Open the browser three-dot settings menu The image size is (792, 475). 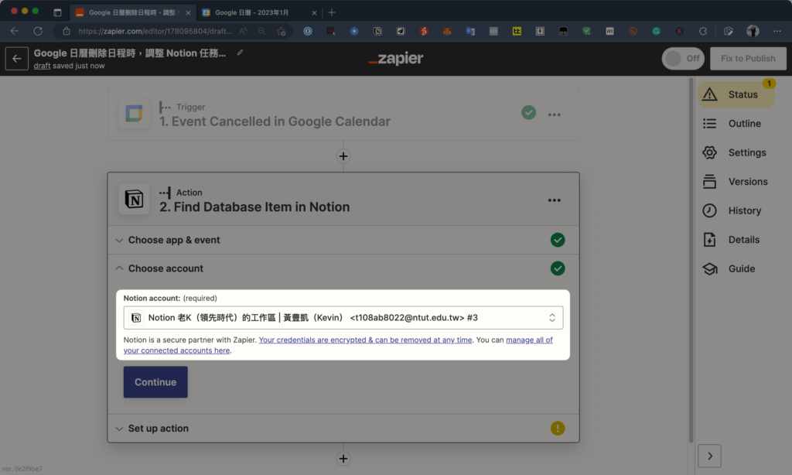coord(777,31)
